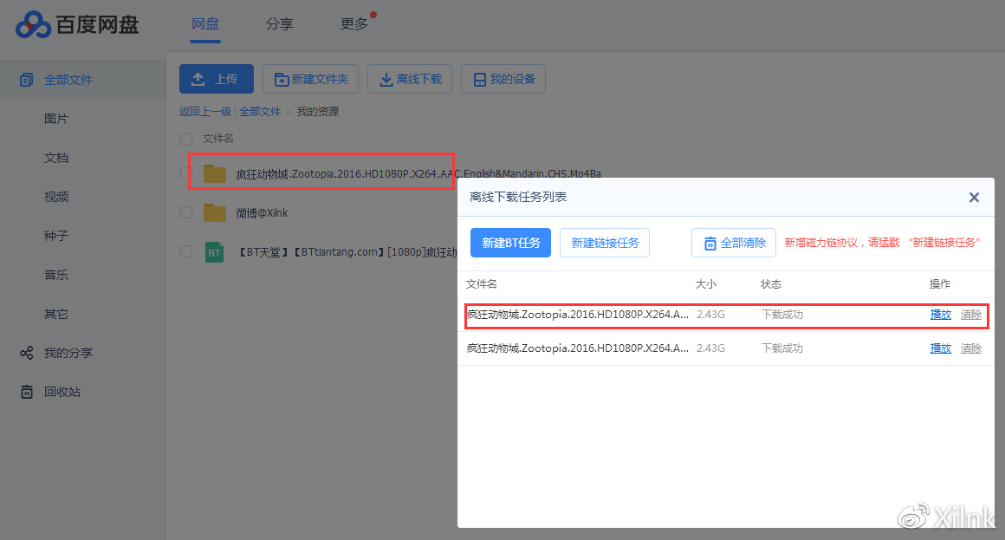
Task: Click 播放 for the first download task
Action: coord(940,315)
